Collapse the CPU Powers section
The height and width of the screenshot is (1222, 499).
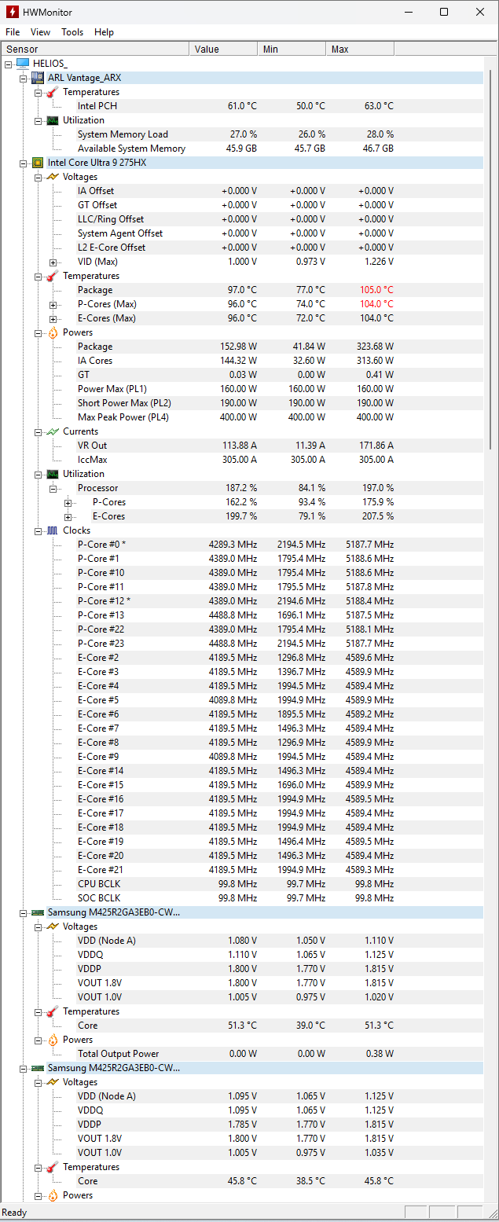[x=38, y=332]
